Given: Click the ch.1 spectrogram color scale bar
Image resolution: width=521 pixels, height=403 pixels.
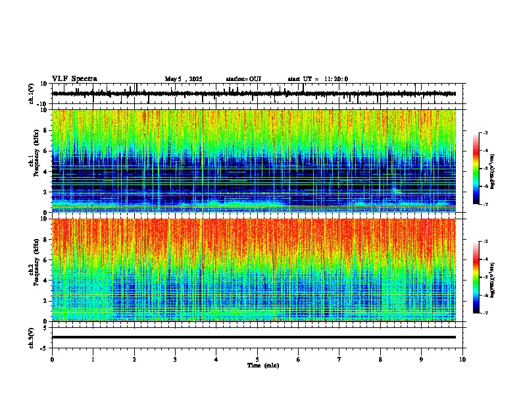Looking at the screenshot, I should pyautogui.click(x=476, y=169).
